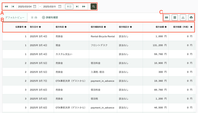Sort by 借方科目 column header
Viewport: 198px width, 113px height.
tap(60, 27)
